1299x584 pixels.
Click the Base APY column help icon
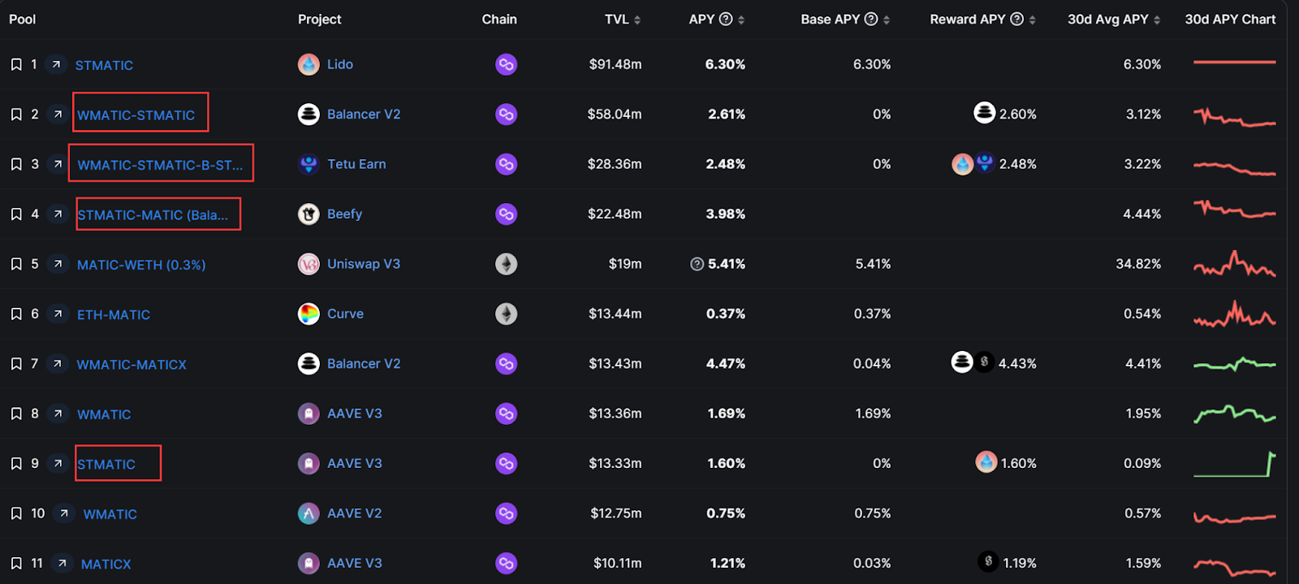tap(871, 19)
